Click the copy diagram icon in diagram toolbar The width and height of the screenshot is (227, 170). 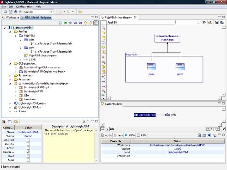click(222, 23)
